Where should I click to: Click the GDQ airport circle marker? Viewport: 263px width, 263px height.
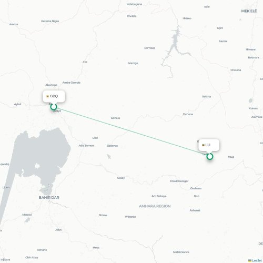click(54, 107)
